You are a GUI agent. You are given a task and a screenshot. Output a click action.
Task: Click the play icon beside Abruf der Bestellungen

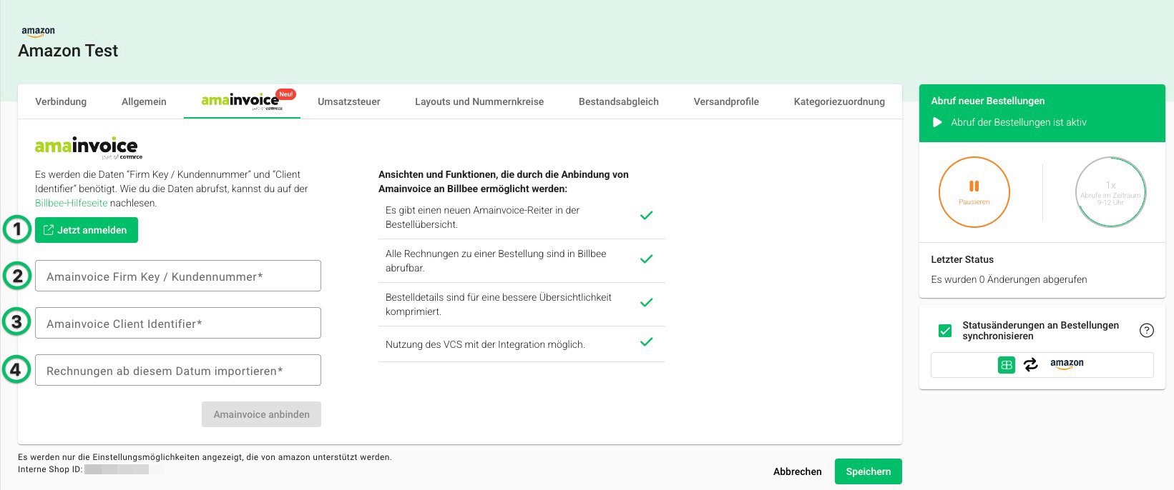937,122
